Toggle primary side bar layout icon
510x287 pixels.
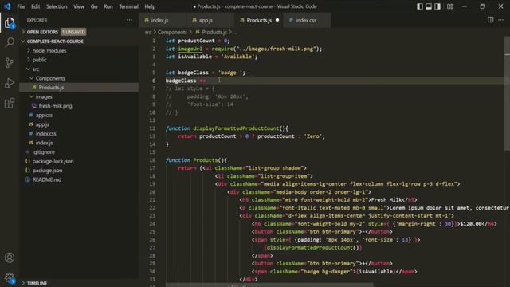click(x=420, y=6)
